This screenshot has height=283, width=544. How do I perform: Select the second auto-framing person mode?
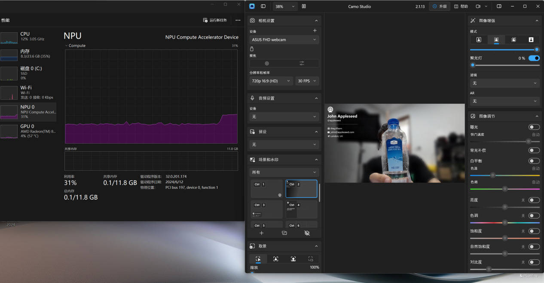coord(275,259)
